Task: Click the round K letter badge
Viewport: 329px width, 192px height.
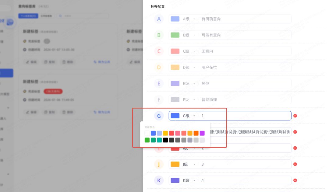Action: (x=159, y=180)
